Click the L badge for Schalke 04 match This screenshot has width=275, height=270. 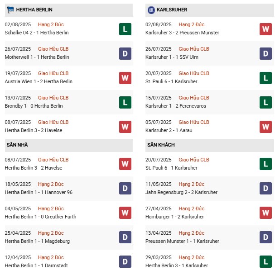[125, 29]
